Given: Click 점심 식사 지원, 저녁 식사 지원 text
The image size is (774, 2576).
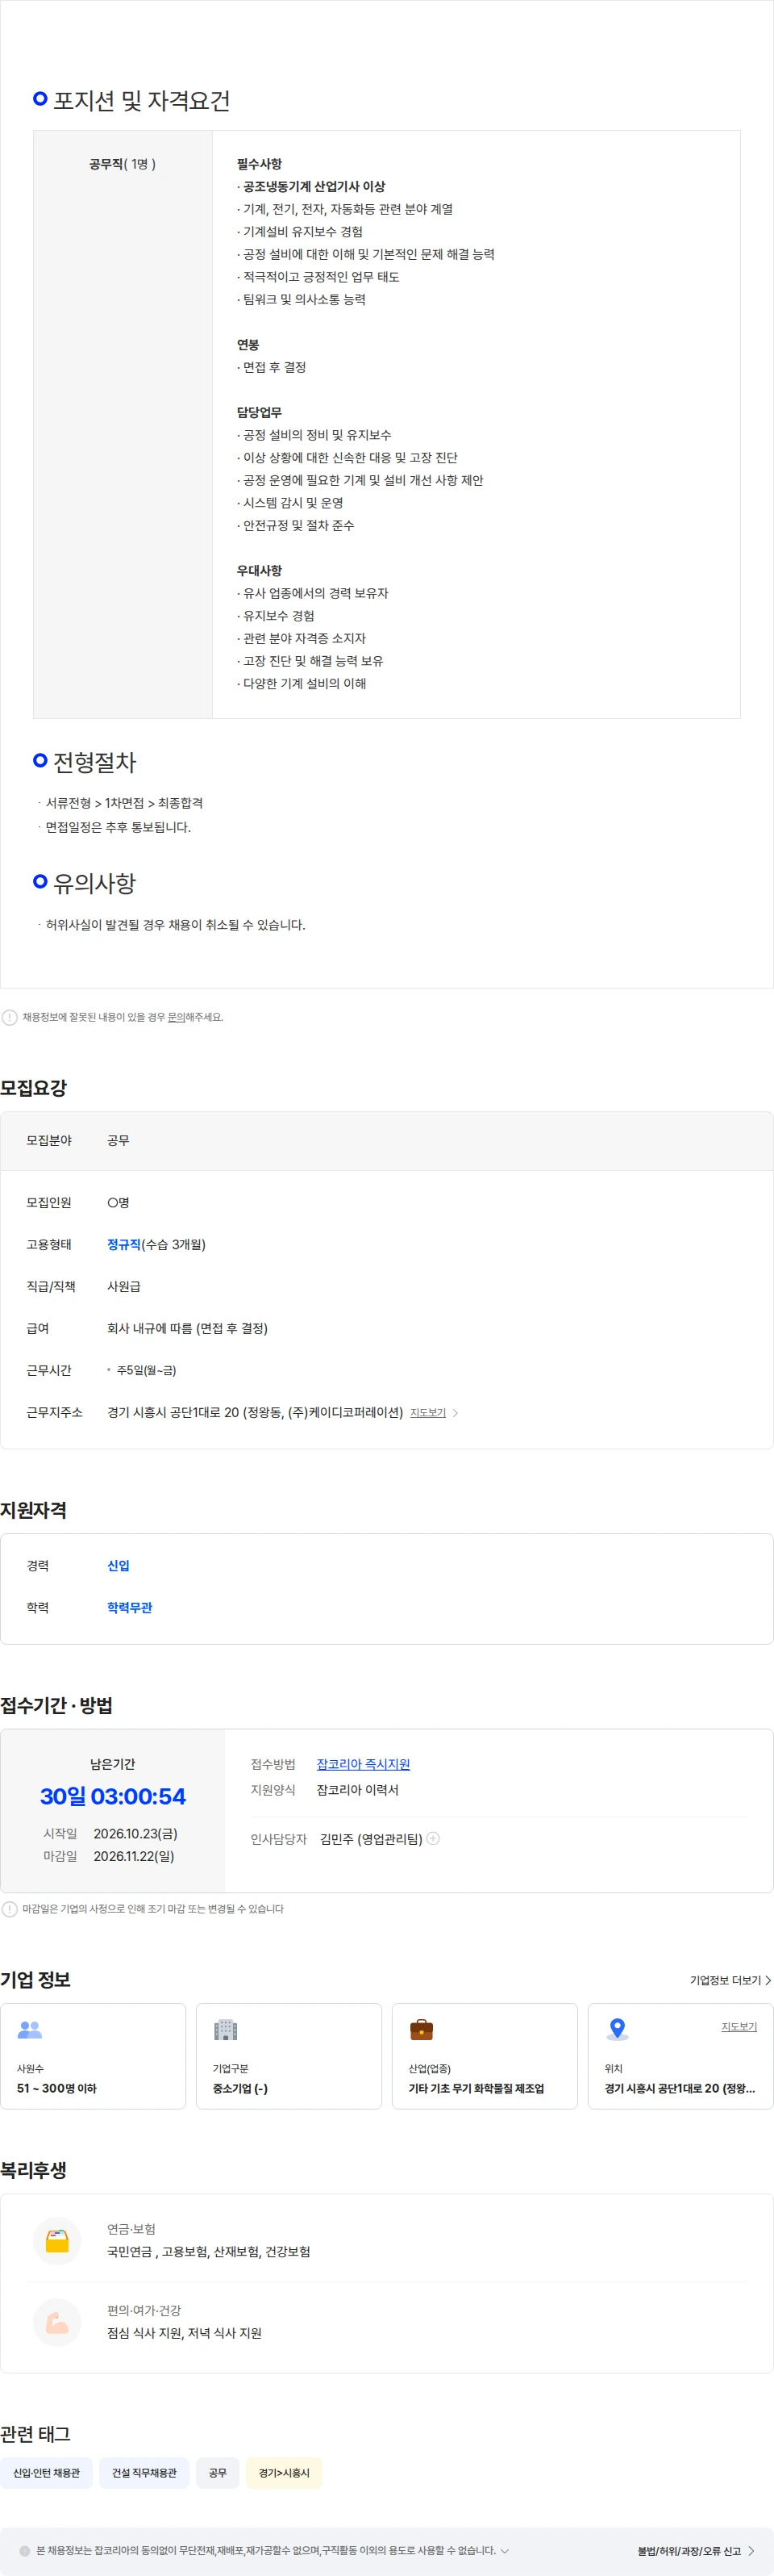Looking at the screenshot, I should [x=184, y=2333].
